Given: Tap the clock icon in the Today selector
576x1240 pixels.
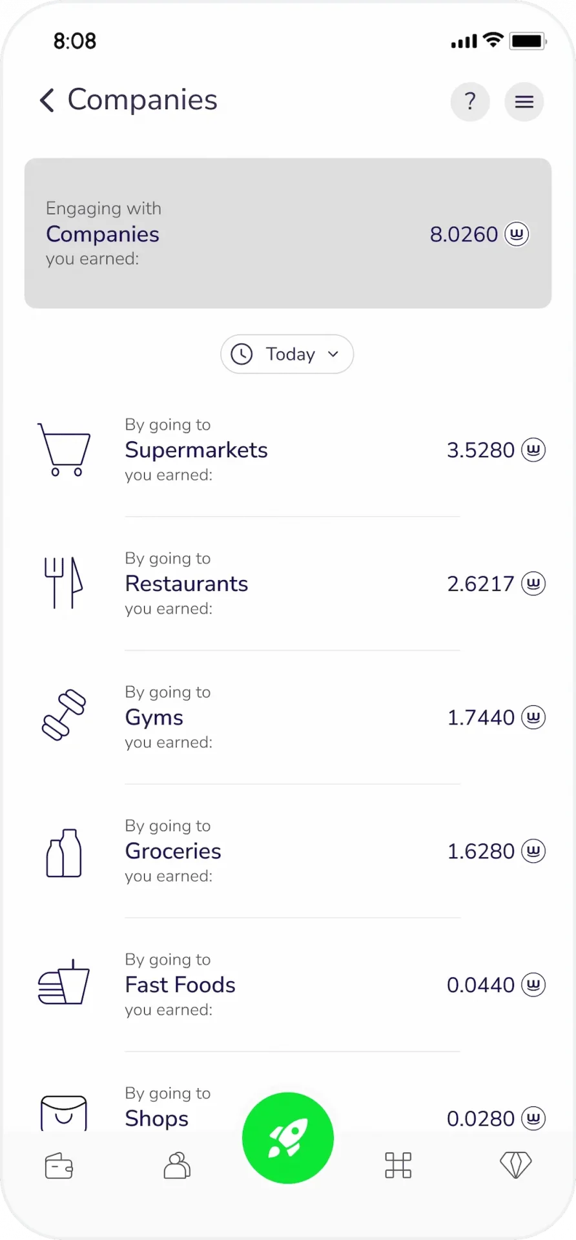Looking at the screenshot, I should 242,354.
